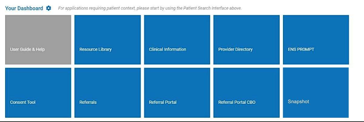The width and height of the screenshot is (364, 122).
Task: Click the 'Snapshot' label text
Action: 298,102
